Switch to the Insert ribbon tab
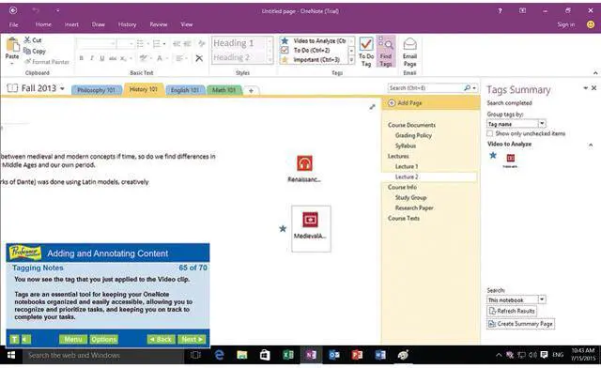This screenshot has height=368, width=601. [x=71, y=24]
